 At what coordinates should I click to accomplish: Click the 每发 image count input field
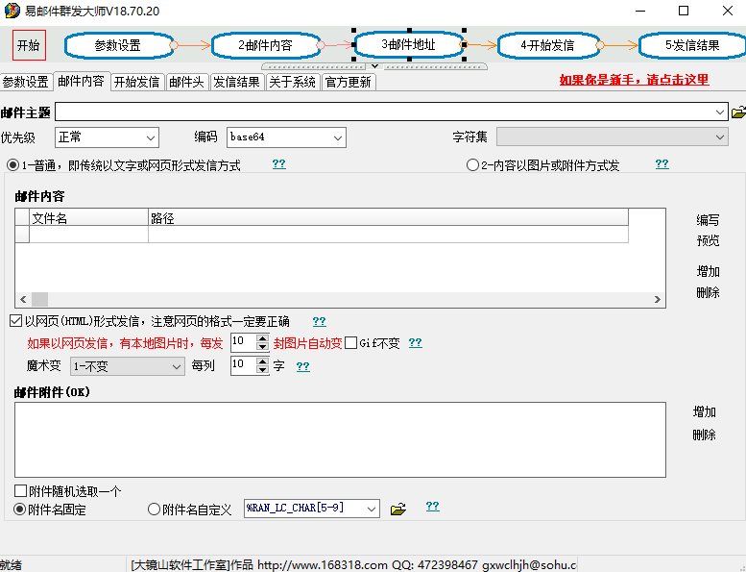[243, 343]
